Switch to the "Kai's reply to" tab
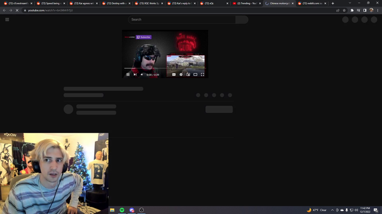Image resolution: width=382 pixels, height=214 pixels. [x=181, y=4]
